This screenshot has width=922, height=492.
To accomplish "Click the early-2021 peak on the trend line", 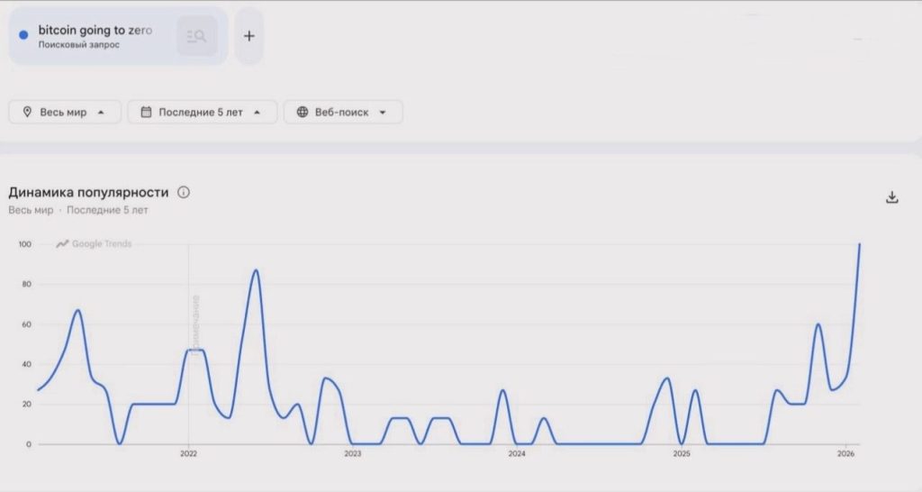I will [x=77, y=310].
